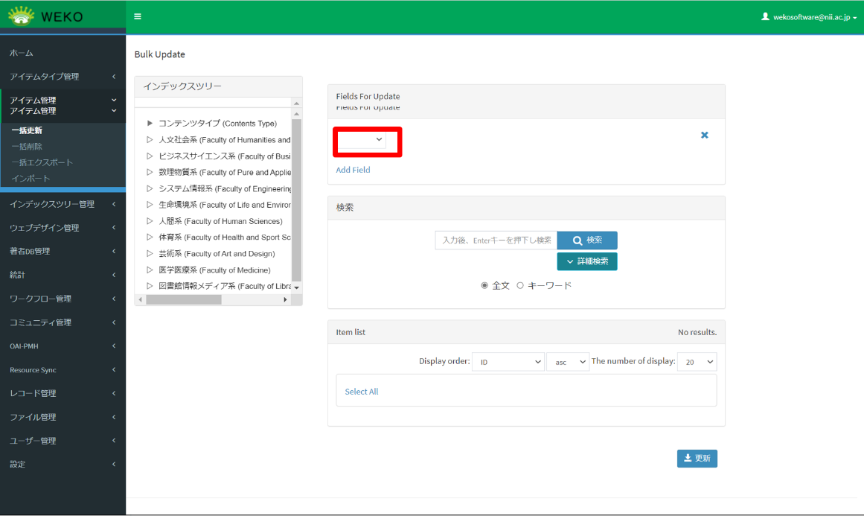This screenshot has width=864, height=516.
Task: Open the number of display dropdown
Action: (697, 362)
